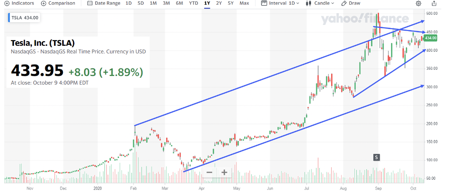
Task: Activate the Draw tool
Action: (351, 3)
